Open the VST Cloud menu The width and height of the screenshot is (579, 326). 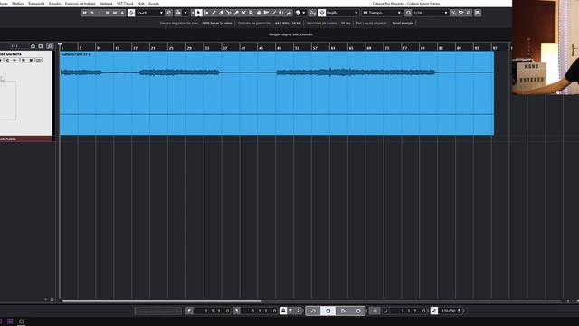tap(125, 4)
